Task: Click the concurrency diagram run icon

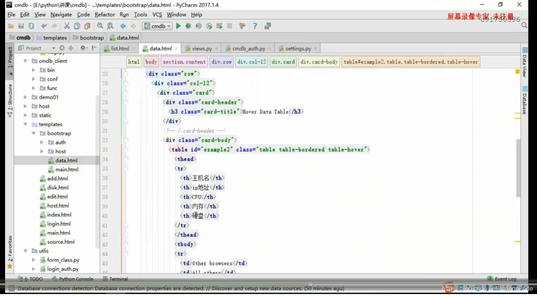Action: click(219, 26)
